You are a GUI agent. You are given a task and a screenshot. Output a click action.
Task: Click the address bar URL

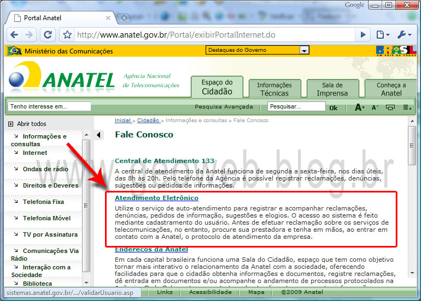tap(176, 35)
